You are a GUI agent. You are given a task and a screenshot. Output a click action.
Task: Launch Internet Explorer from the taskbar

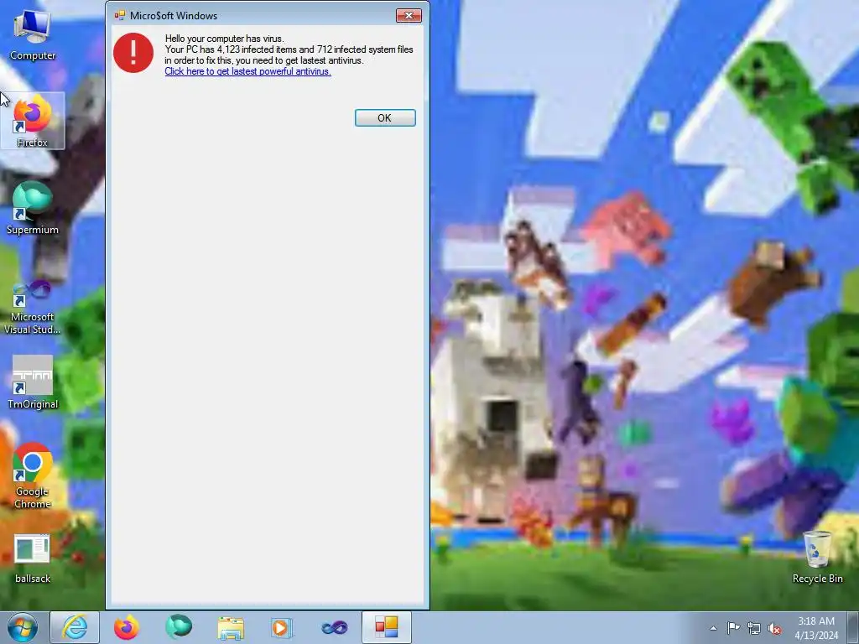tap(75, 627)
